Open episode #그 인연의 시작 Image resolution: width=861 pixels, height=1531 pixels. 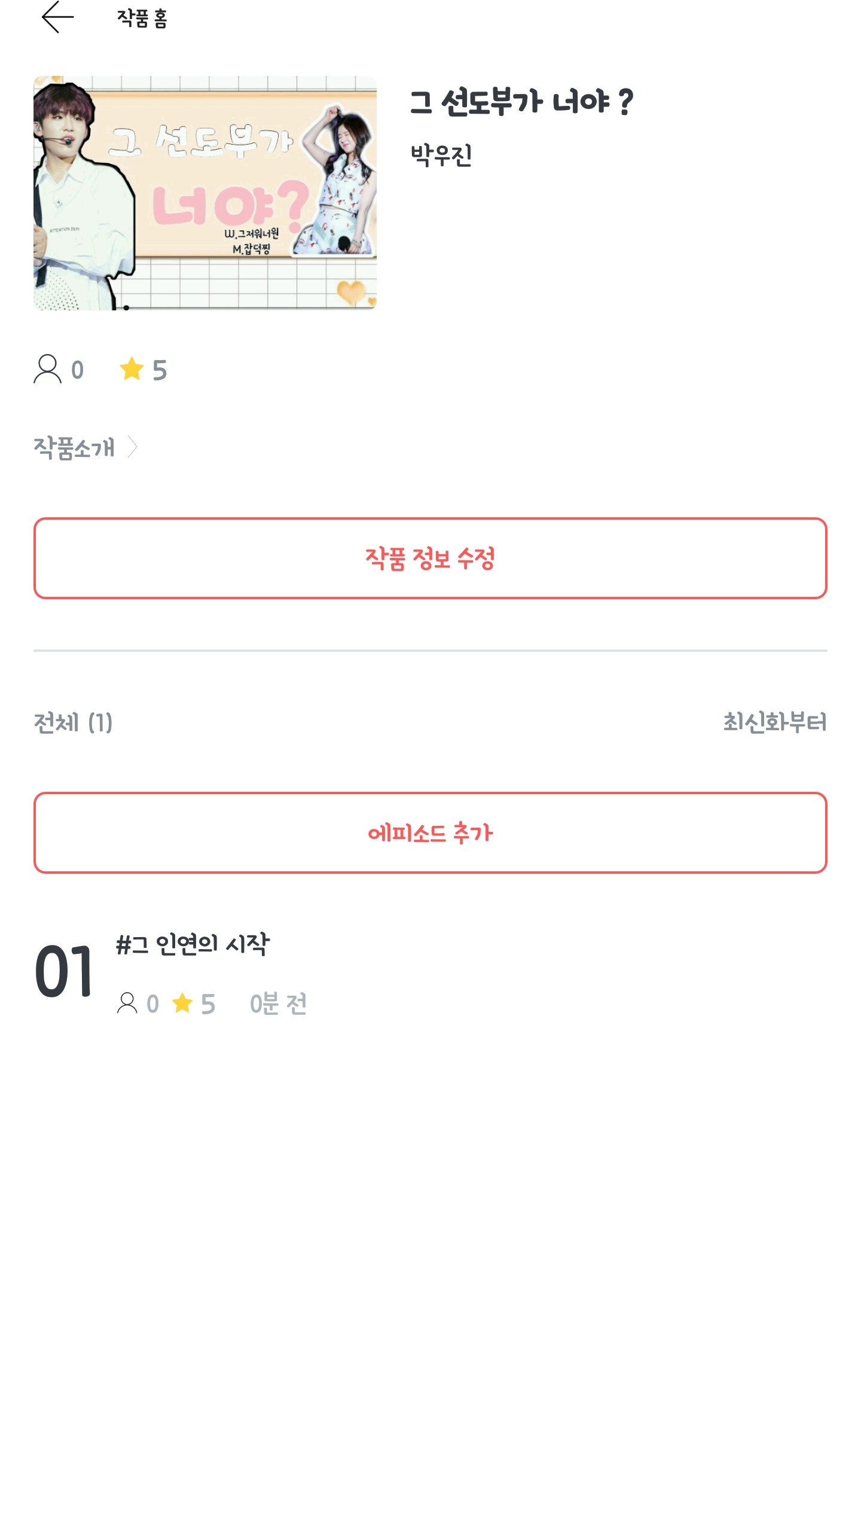pyautogui.click(x=193, y=944)
